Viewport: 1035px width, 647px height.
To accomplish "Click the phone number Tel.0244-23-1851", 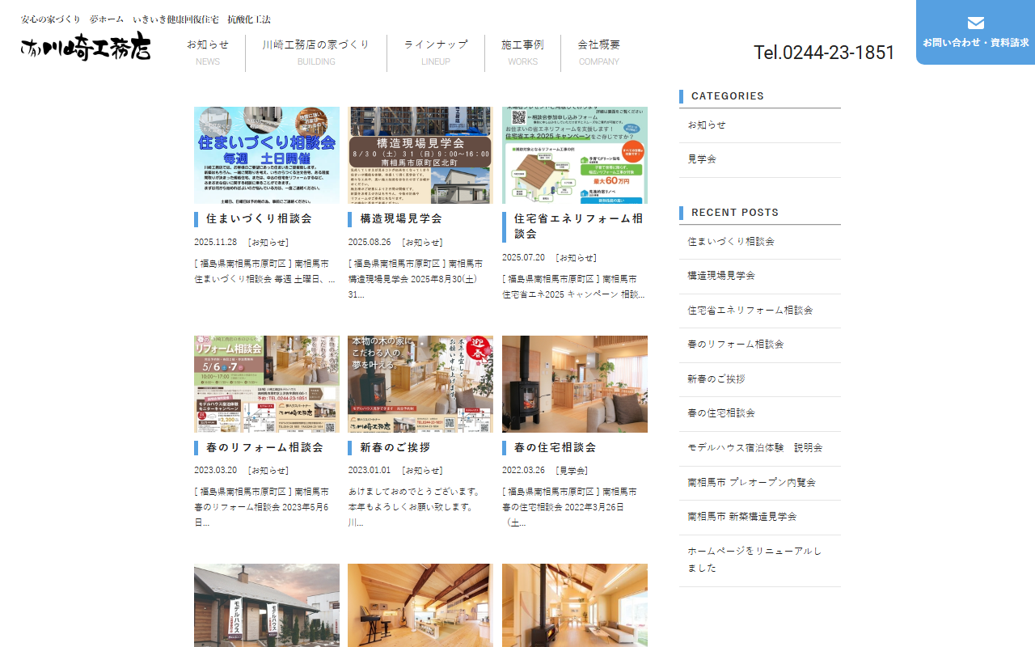I will [x=824, y=53].
